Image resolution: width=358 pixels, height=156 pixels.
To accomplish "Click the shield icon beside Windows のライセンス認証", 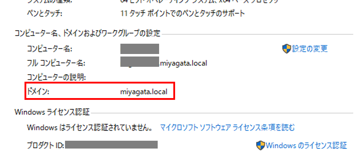I will 261,145.
